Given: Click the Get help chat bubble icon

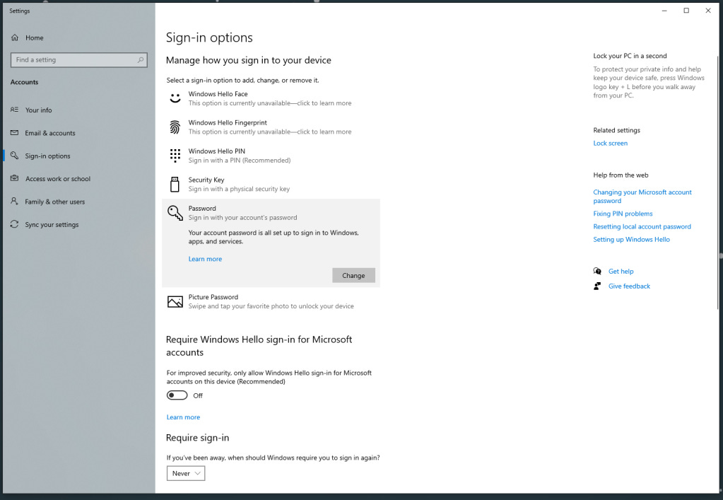Looking at the screenshot, I should (598, 272).
